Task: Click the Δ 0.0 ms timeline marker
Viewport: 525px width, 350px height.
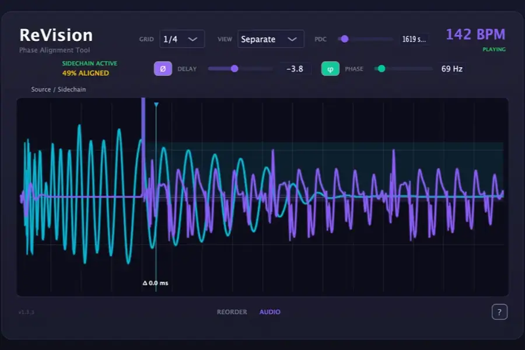Action: tap(156, 282)
